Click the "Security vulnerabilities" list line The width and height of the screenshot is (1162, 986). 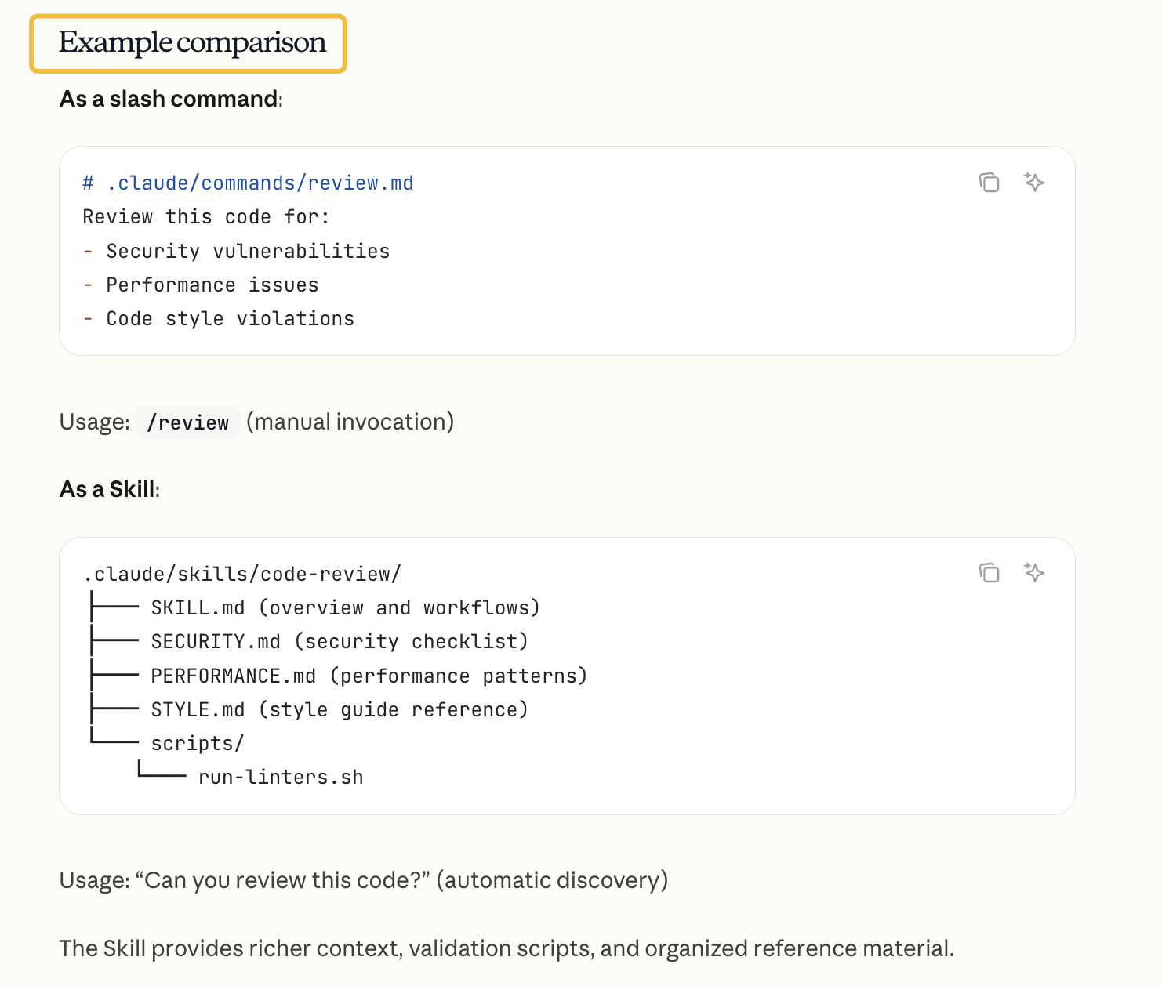click(x=248, y=252)
